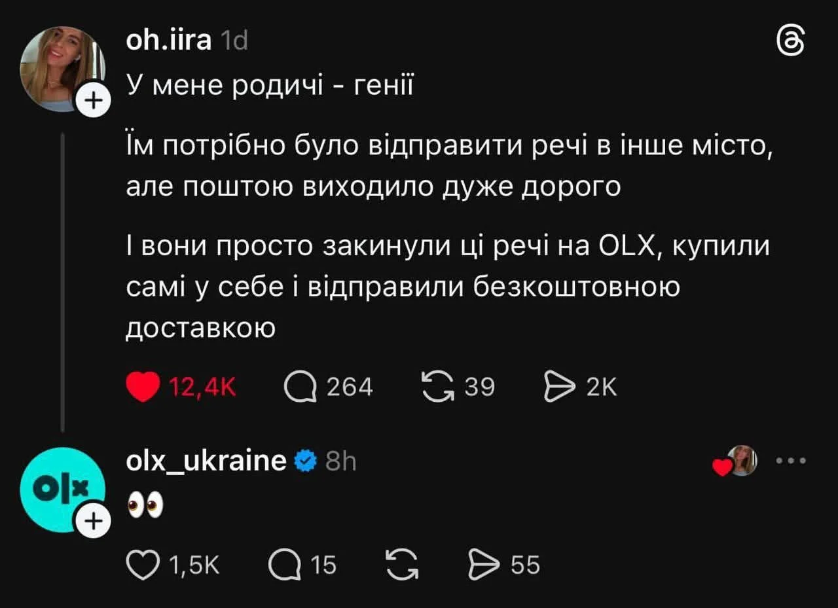Send the olx_ukraine reply to someone

(483, 564)
